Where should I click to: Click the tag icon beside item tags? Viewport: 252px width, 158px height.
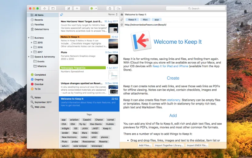(x=122, y=19)
